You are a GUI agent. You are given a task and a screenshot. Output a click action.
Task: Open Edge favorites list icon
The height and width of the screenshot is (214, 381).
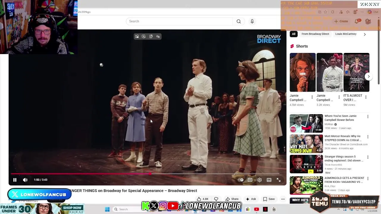tap(348, 12)
